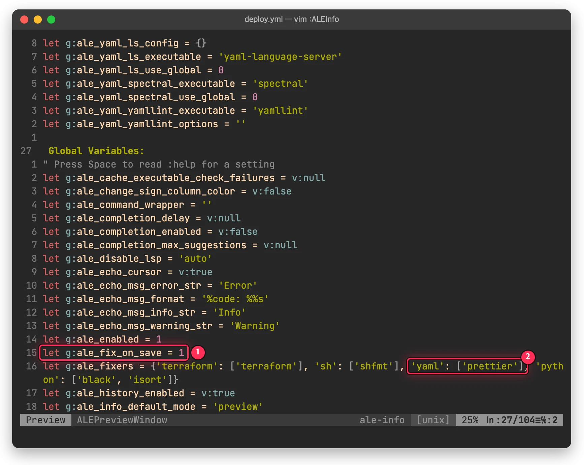Click line g:ale_yaml_yamllint_options
The width and height of the screenshot is (584, 465).
click(144, 124)
